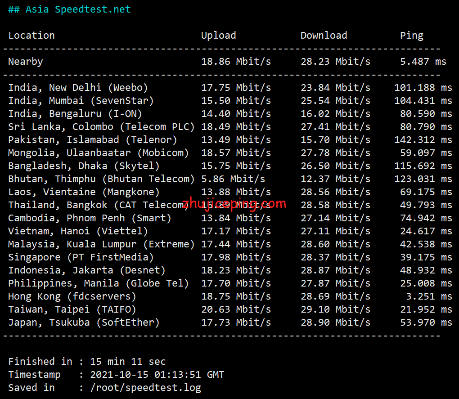This screenshot has height=399, width=459.
Task: Click Taipei download 29.10 Mbit/s
Action: pyautogui.click(x=335, y=309)
